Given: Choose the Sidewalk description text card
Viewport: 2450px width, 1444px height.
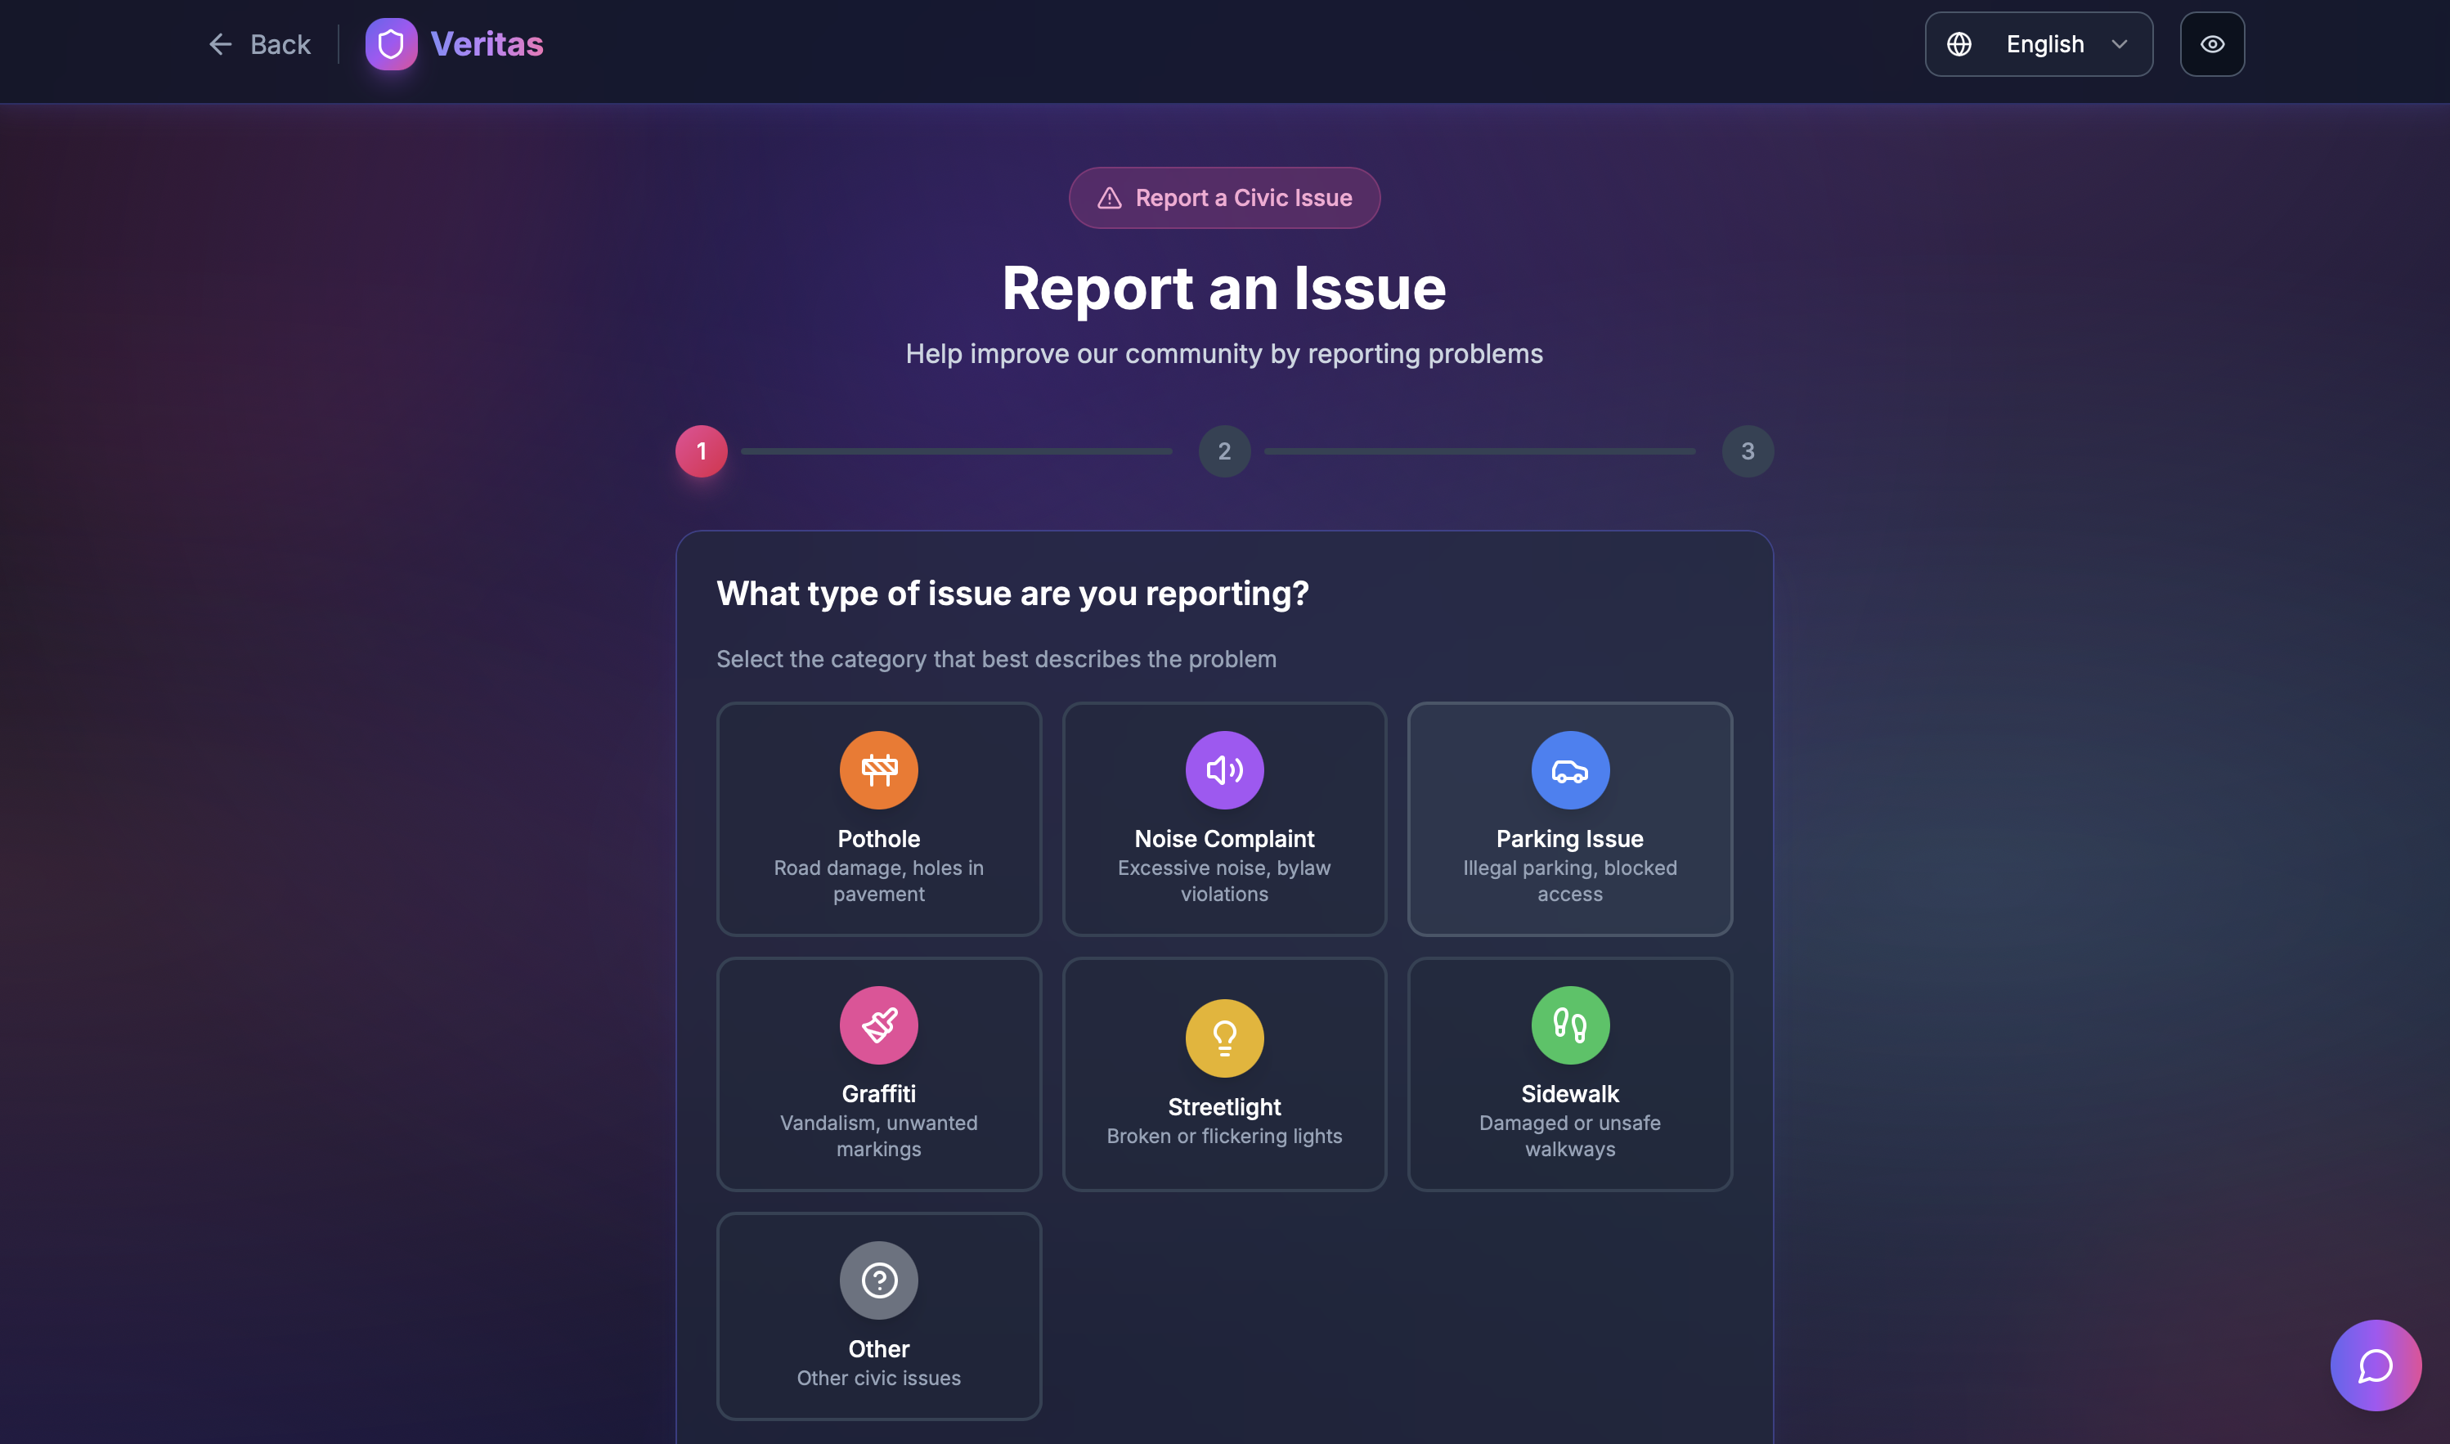Looking at the screenshot, I should [1569, 1136].
